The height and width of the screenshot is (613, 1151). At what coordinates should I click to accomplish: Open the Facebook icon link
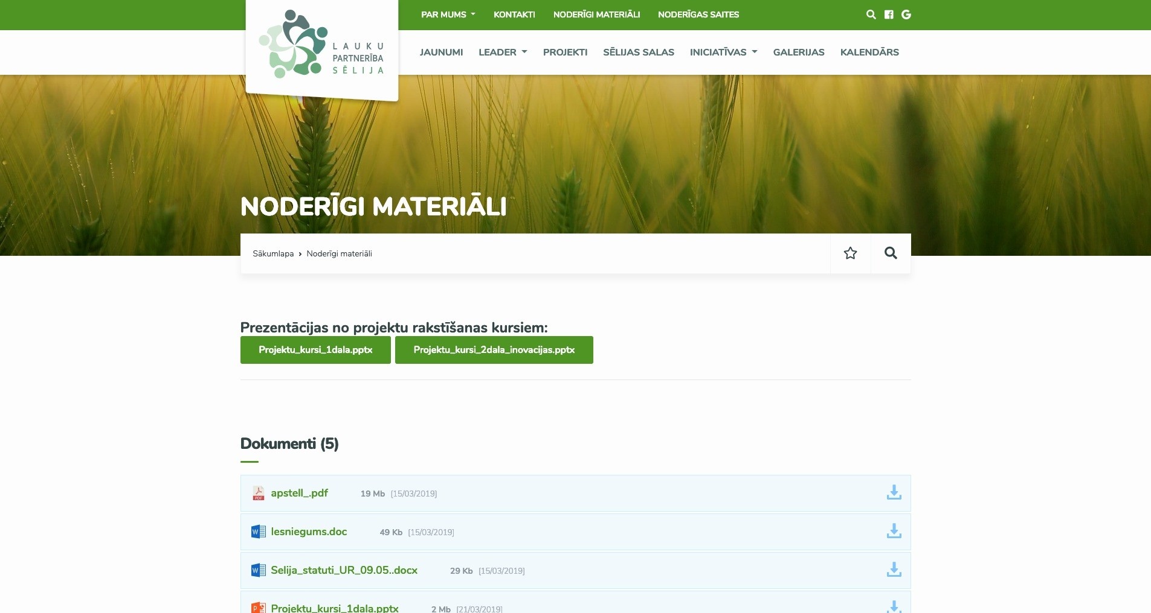pos(889,14)
